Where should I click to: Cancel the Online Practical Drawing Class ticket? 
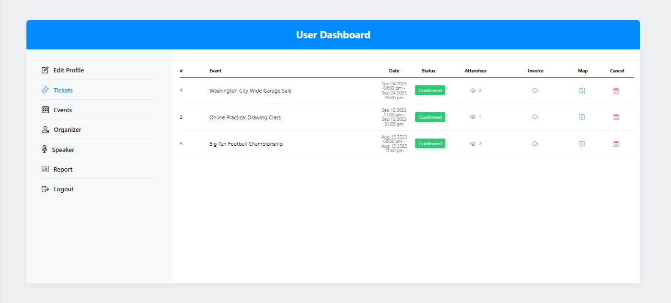coord(616,117)
